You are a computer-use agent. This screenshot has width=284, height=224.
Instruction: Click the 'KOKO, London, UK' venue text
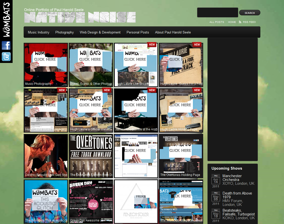tap(238, 218)
